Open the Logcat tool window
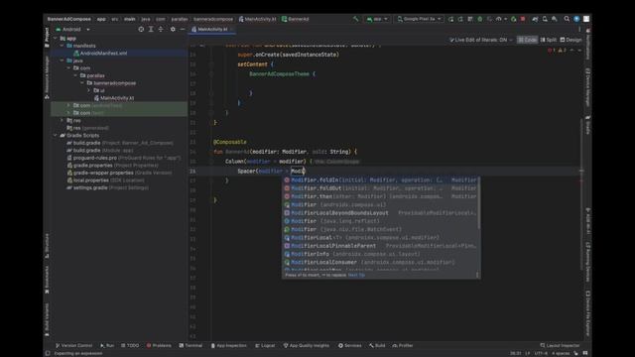Screen dimensions: 635x357 (x=265, y=346)
